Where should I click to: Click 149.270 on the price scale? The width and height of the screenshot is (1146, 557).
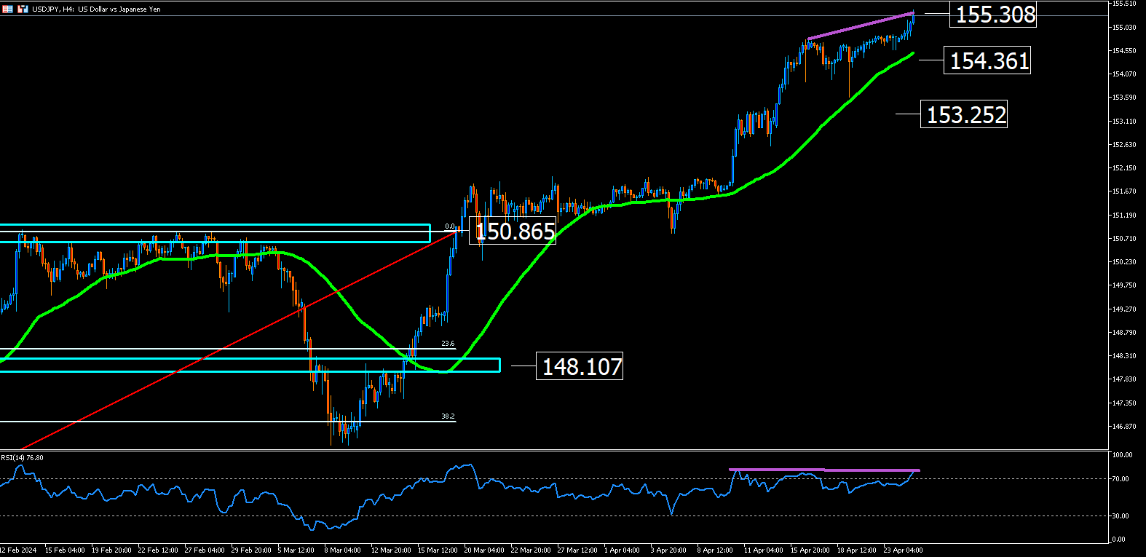[x=1124, y=309]
